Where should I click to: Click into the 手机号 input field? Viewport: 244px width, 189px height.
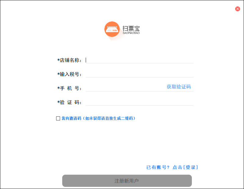click(x=126, y=88)
